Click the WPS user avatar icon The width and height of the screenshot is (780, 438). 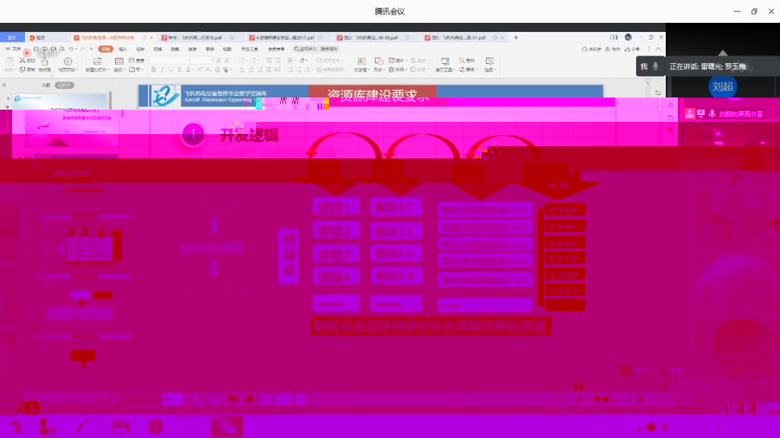click(x=628, y=37)
